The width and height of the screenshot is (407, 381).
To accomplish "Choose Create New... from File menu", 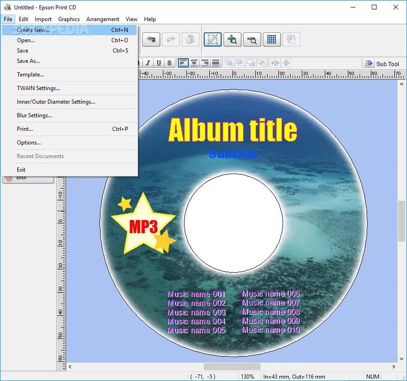I will pos(69,30).
